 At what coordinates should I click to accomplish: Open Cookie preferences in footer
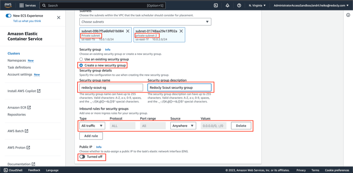pos(337,170)
